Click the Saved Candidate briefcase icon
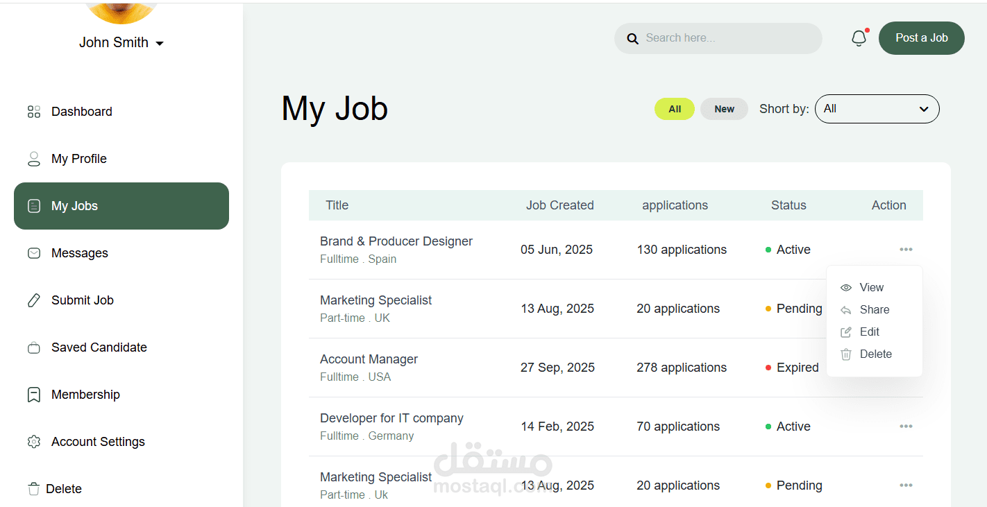This screenshot has height=507, width=987. [34, 347]
